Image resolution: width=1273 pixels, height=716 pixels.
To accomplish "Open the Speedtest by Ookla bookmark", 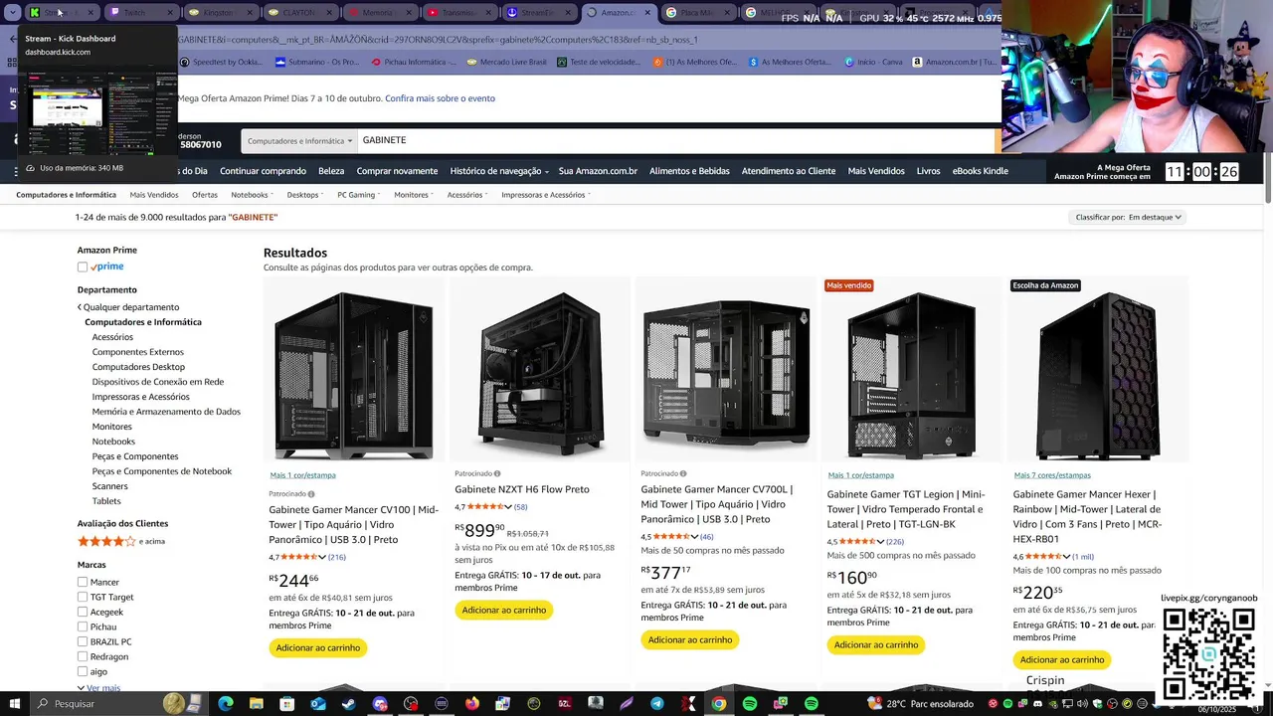I will [221, 62].
